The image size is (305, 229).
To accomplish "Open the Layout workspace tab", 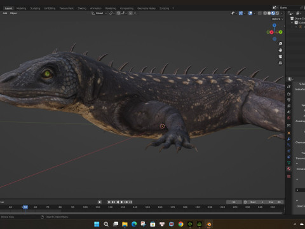I will pyautogui.click(x=8, y=8).
